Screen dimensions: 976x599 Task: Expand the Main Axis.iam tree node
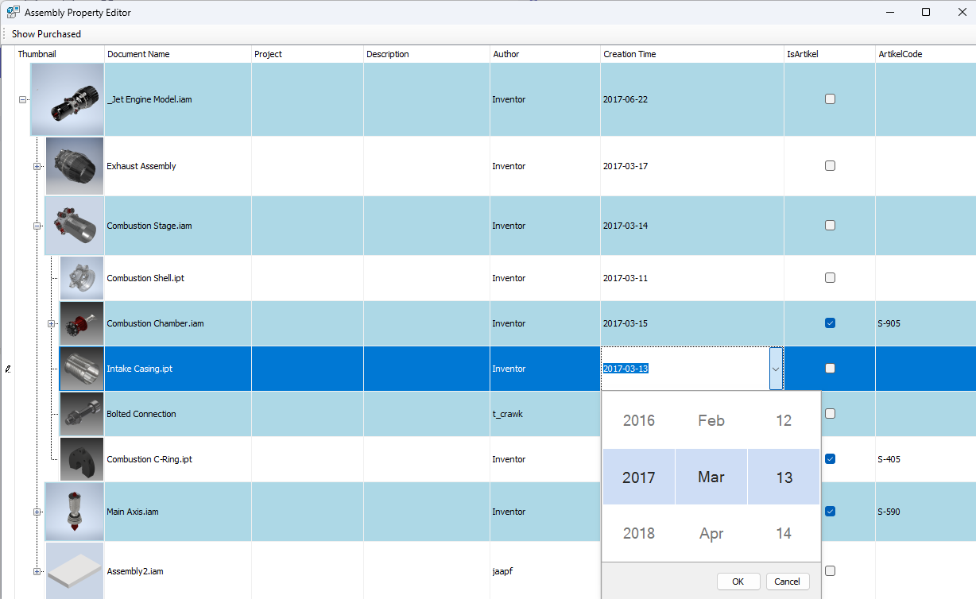(37, 512)
